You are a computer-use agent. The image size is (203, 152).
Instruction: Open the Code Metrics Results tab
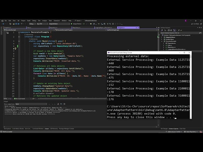[x=18, y=129]
